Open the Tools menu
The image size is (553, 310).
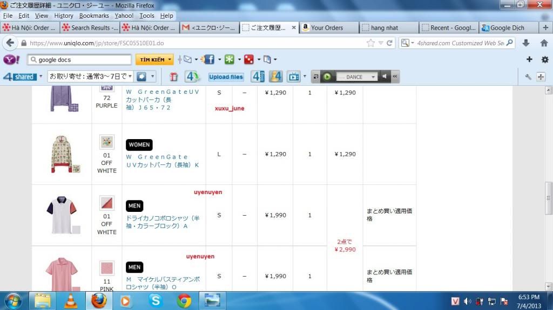pos(147,16)
